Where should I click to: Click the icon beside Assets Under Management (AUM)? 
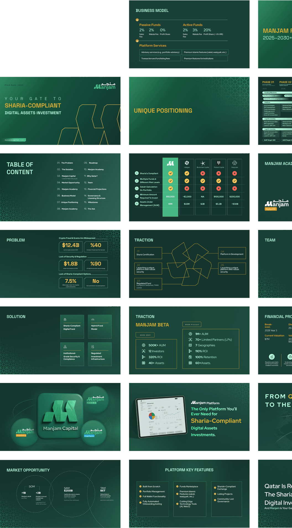137,204
